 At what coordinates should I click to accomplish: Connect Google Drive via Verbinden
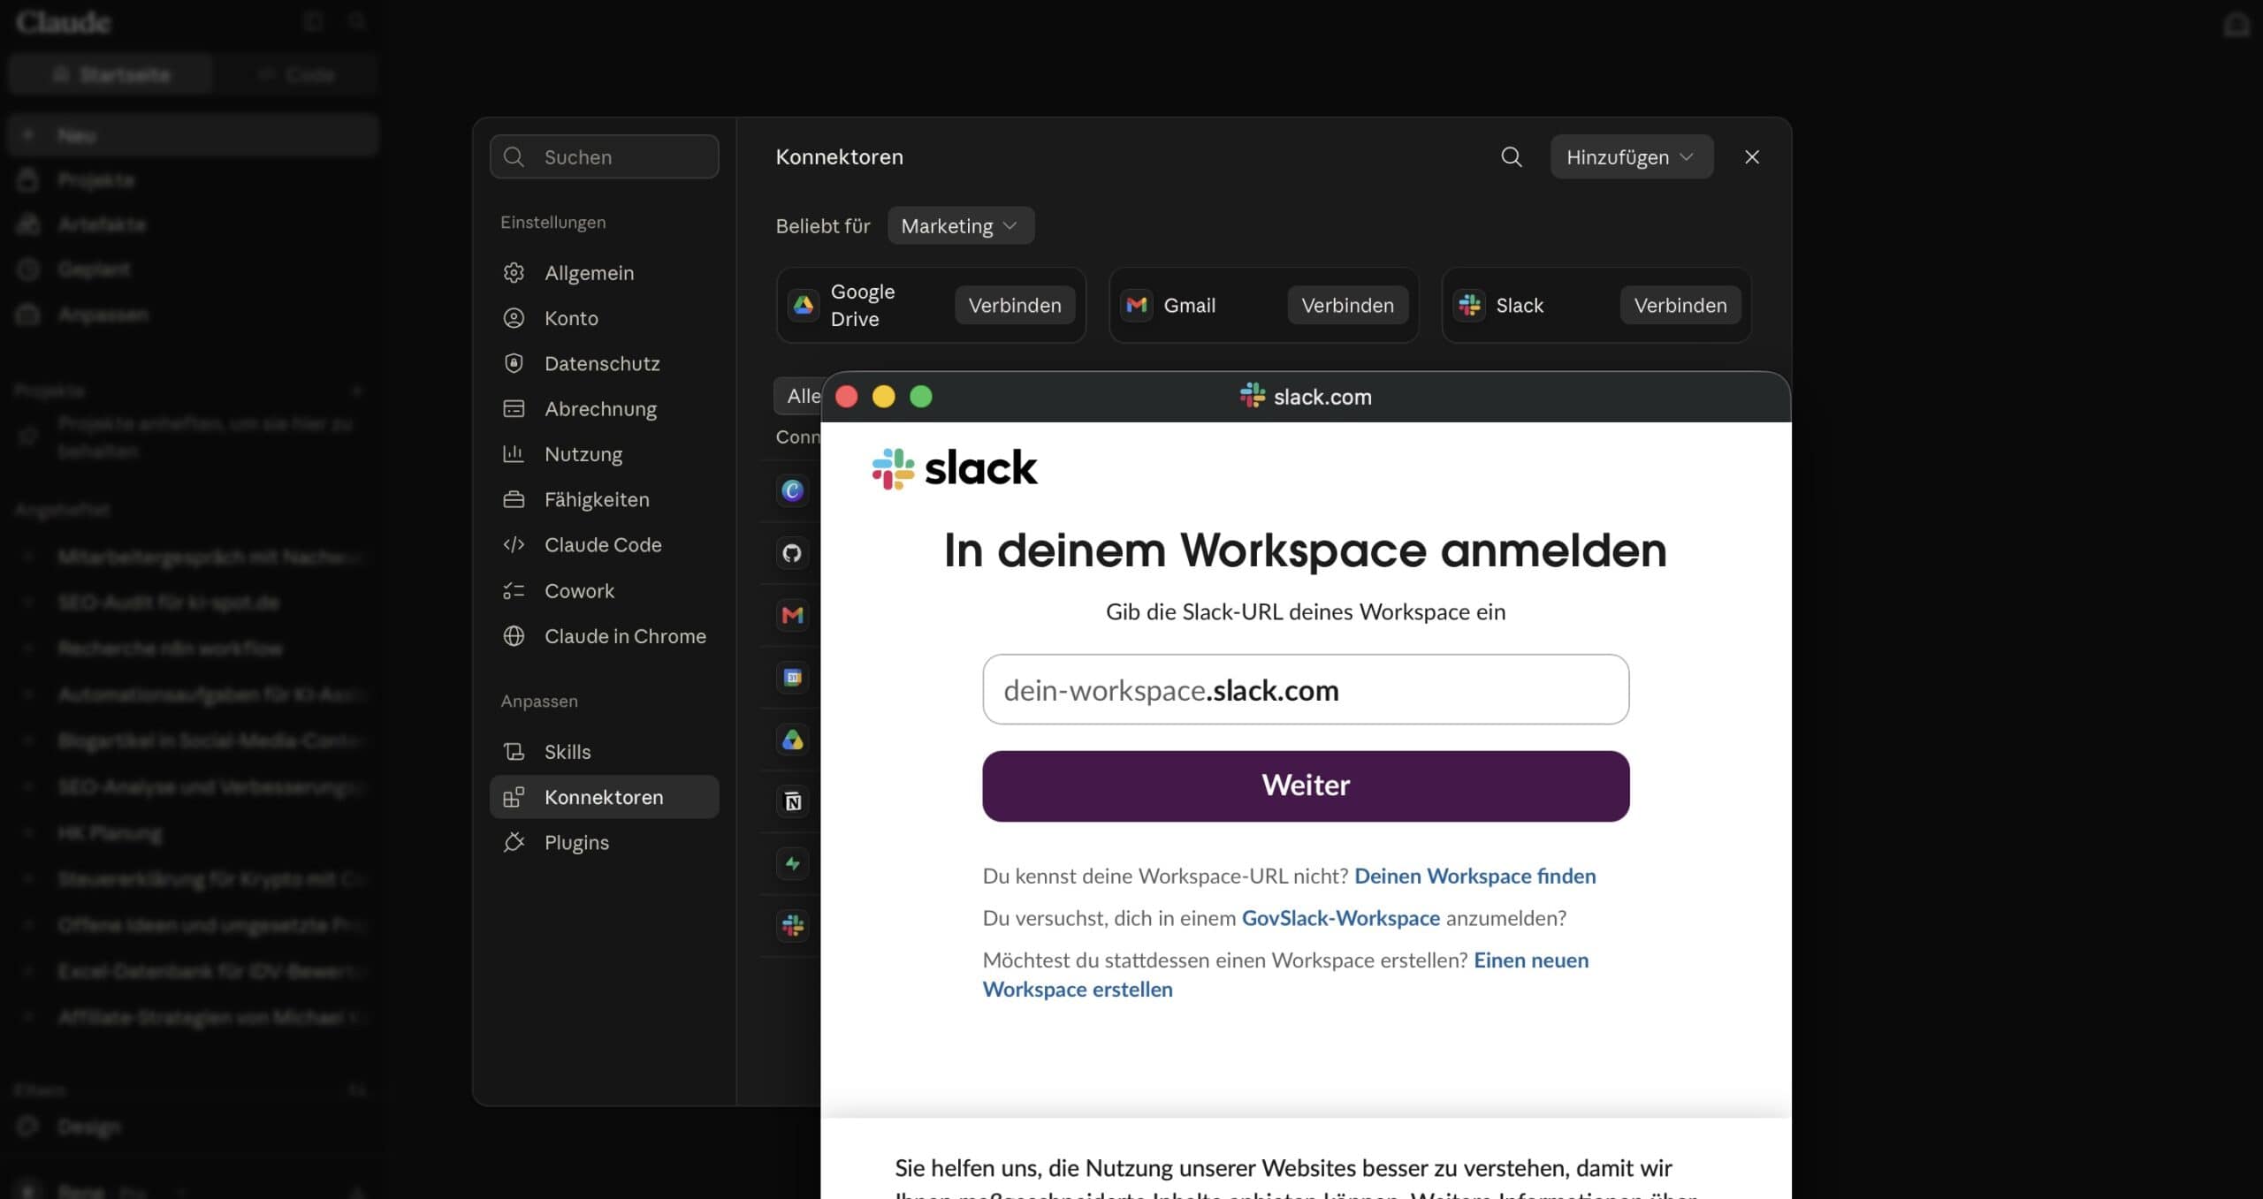coord(1015,306)
